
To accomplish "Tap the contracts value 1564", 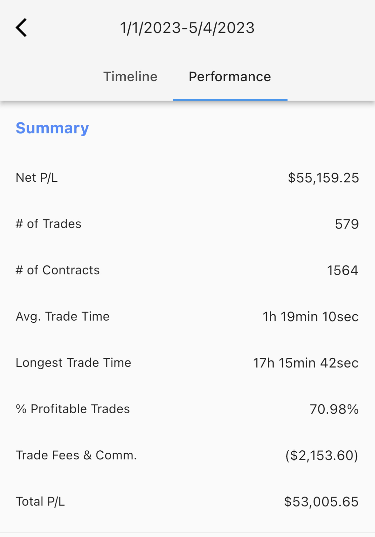I will (x=343, y=271).
